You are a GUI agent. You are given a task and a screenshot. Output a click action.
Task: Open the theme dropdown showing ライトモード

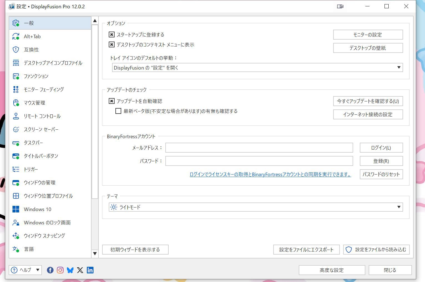pyautogui.click(x=399, y=207)
